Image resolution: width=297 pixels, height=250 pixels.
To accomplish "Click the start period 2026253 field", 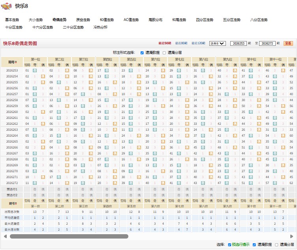I will tap(239, 43).
